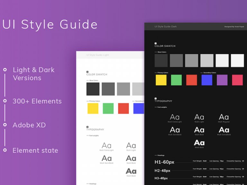Click the COLOR SWATCH heading in the light guide

97,75
